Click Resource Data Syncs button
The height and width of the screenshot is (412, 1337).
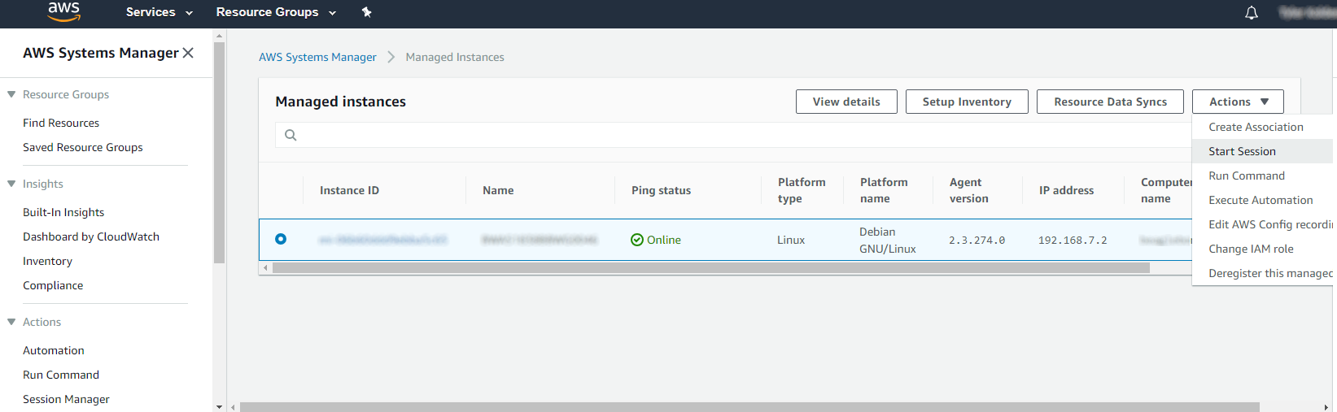1110,102
